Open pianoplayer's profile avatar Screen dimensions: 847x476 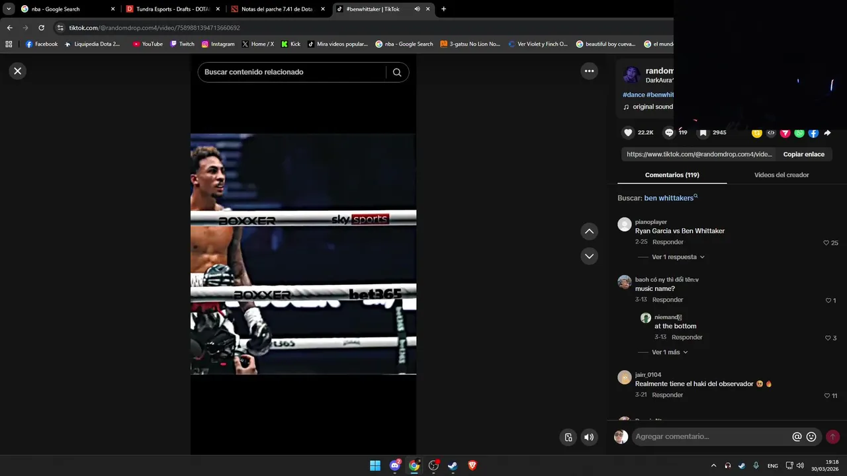(625, 224)
